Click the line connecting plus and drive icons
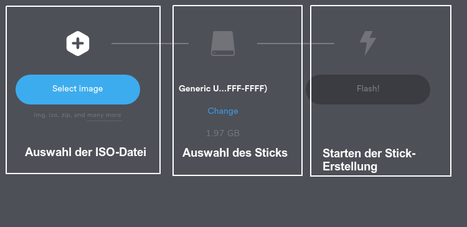Screen dimensions: 467x227 [x=150, y=44]
